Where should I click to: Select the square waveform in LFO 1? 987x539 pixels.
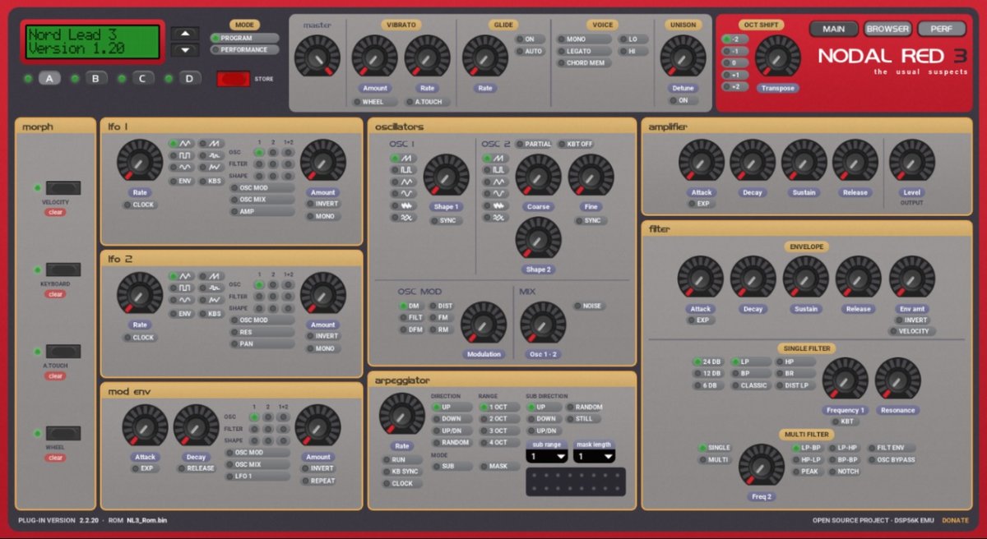click(x=181, y=156)
